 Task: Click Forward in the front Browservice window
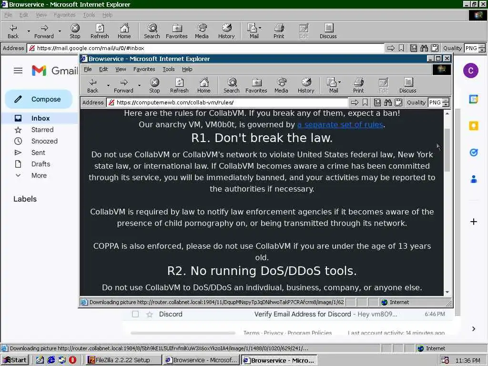click(123, 86)
